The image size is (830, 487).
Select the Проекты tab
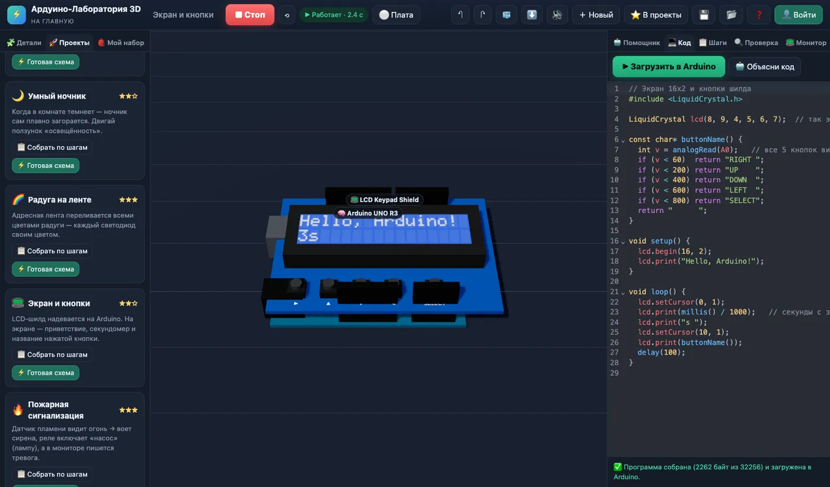(69, 43)
